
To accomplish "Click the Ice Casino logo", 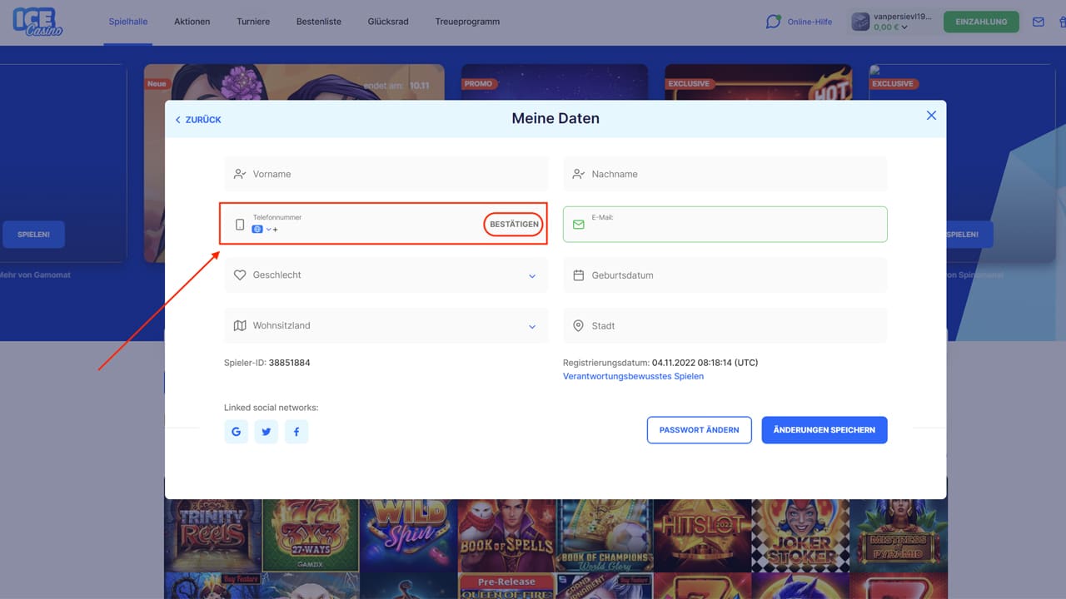I will click(37, 22).
